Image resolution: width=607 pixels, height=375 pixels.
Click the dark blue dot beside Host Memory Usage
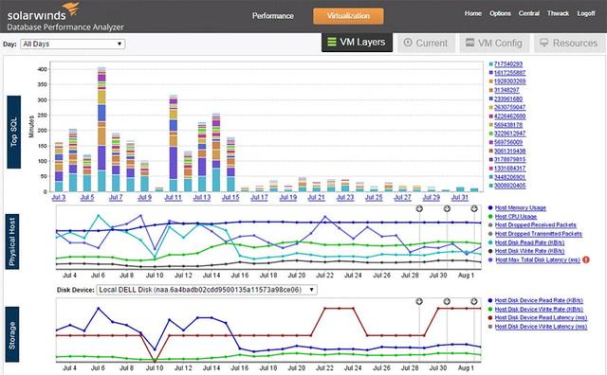(x=490, y=208)
